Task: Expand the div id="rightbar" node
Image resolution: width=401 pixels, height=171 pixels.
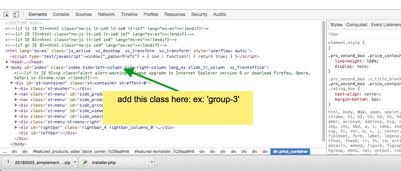Action: pos(16,127)
